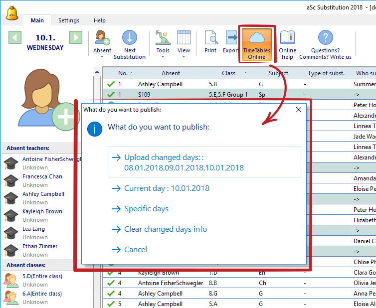Click scroll-up arrow of absent panel scrollbar

pos(97,72)
